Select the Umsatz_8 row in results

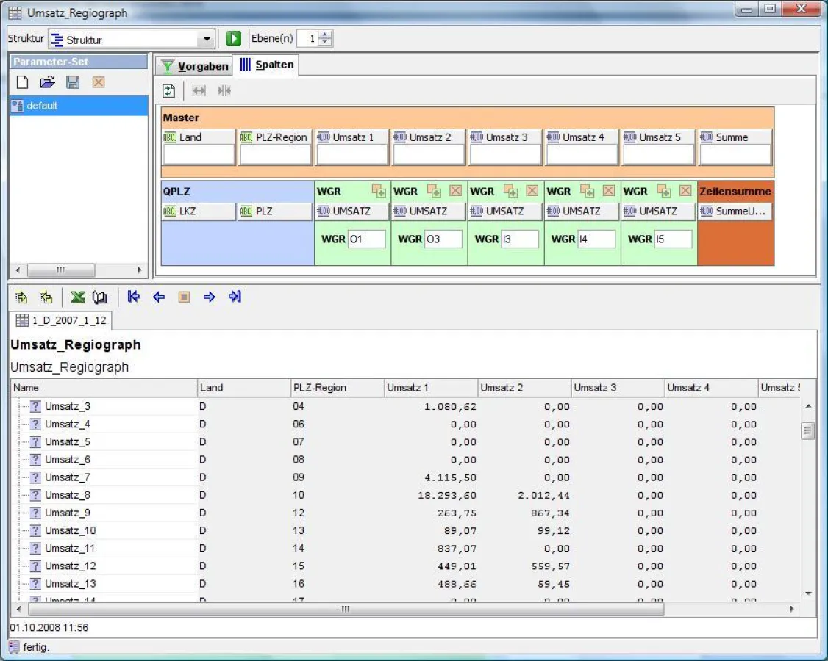coord(68,495)
